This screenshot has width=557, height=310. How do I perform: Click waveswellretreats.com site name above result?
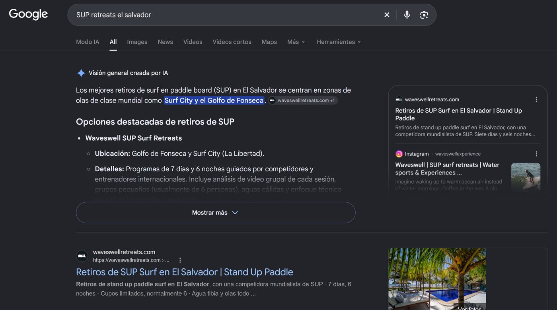tap(124, 252)
